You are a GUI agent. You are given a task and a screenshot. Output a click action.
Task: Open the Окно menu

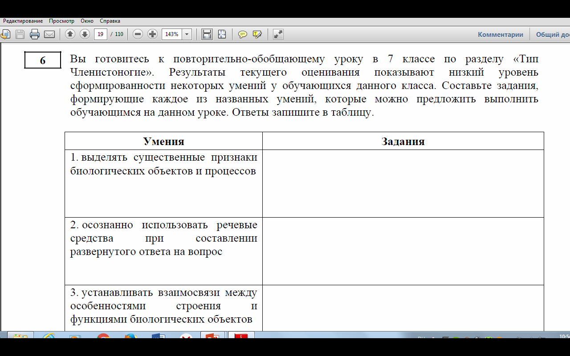(x=87, y=21)
